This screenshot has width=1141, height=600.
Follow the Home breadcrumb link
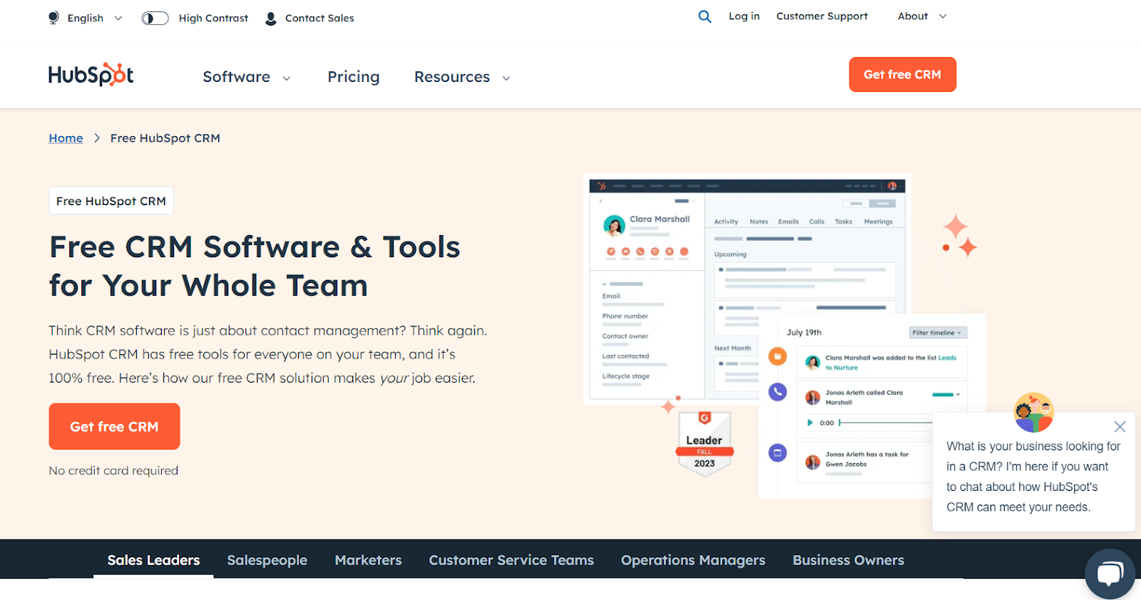coord(66,138)
